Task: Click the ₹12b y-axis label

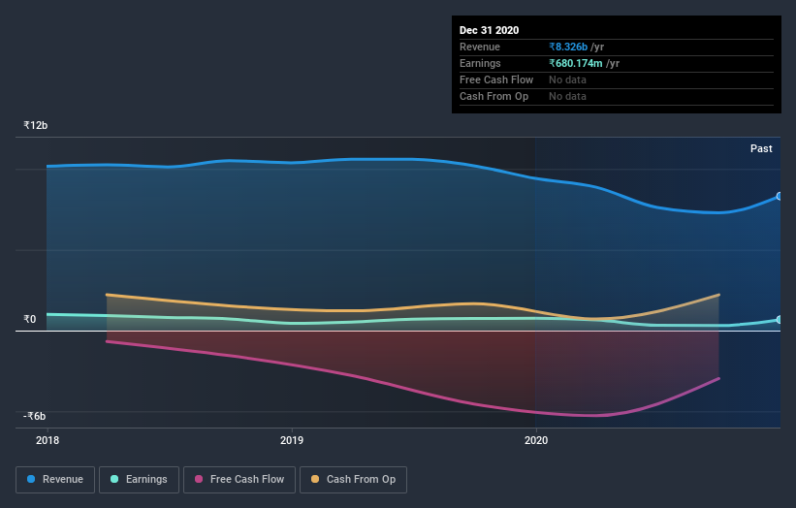Action: 36,125
